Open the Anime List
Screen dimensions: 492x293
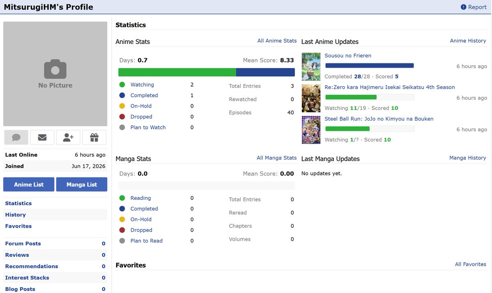point(29,184)
